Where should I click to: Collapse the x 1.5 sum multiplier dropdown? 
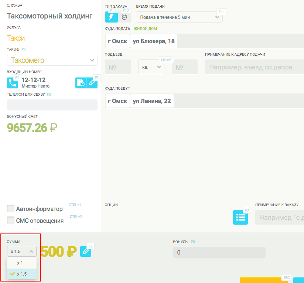22,251
